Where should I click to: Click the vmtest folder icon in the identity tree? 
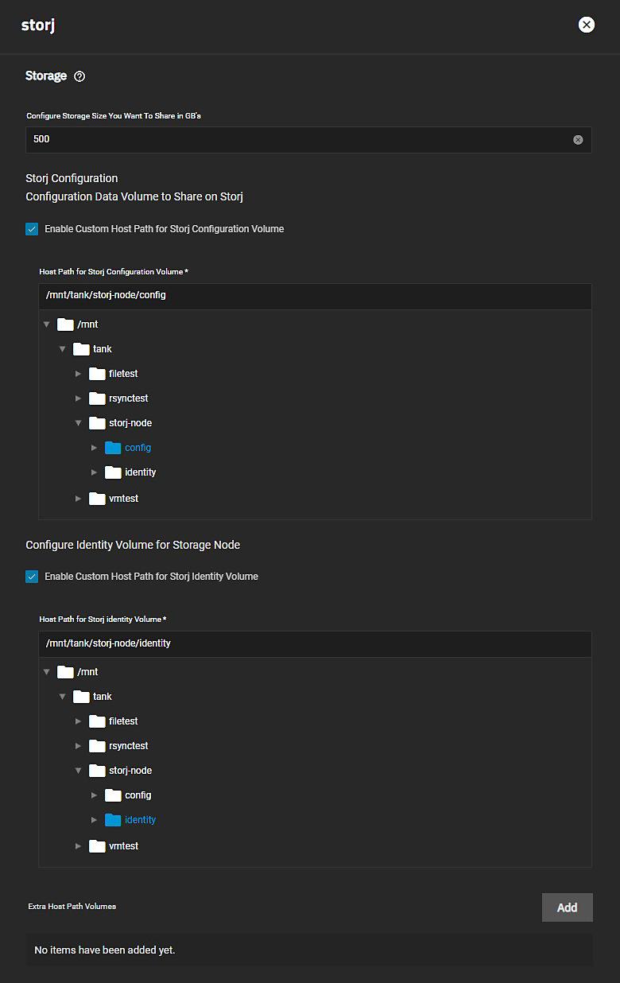tap(97, 846)
